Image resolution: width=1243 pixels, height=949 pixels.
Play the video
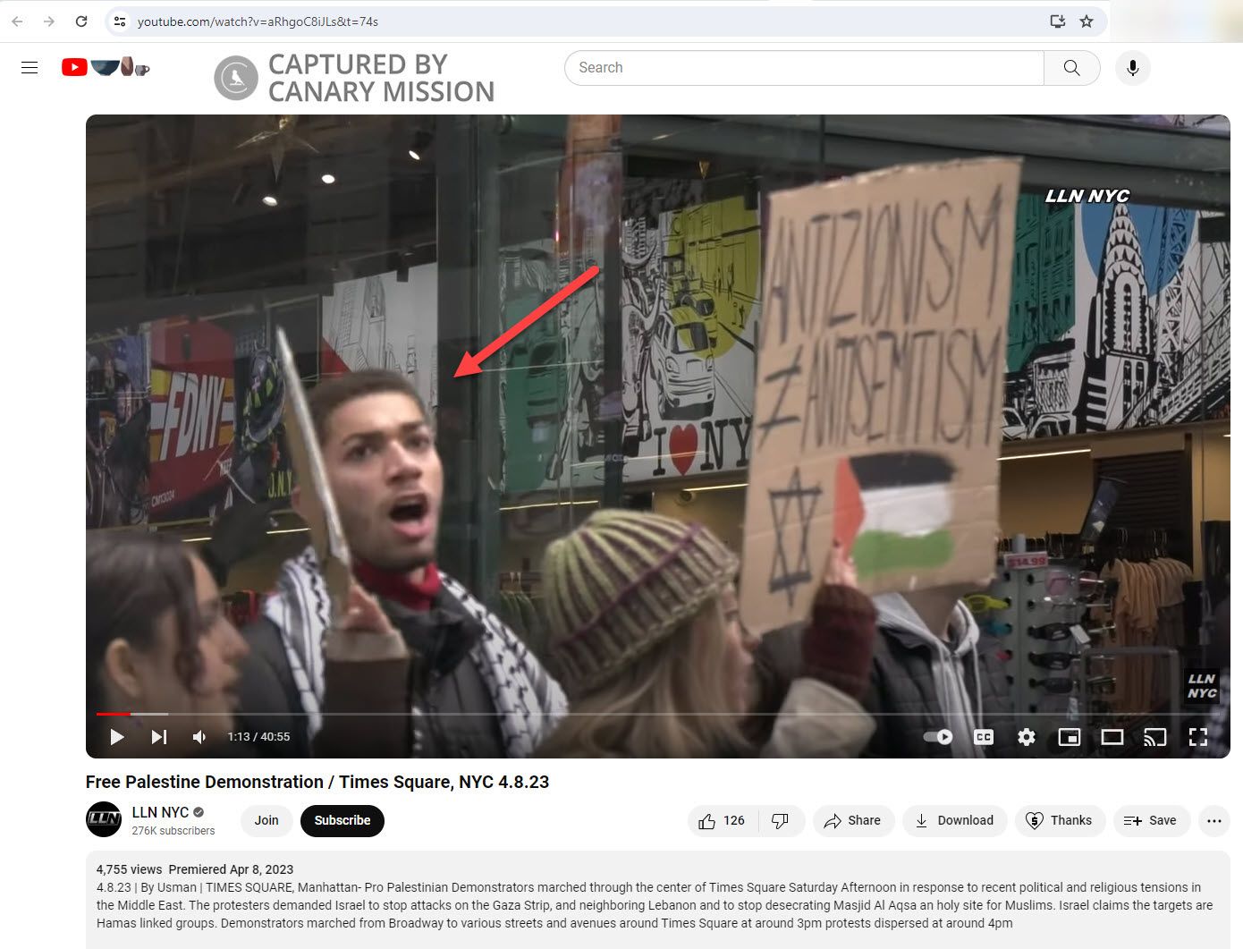(116, 737)
